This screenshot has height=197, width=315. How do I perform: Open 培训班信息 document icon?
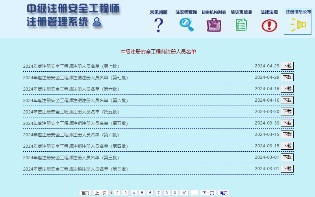(241, 25)
